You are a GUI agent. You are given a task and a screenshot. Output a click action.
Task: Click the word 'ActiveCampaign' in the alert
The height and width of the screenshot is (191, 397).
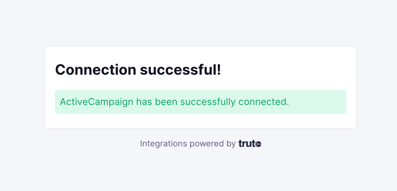pyautogui.click(x=97, y=102)
